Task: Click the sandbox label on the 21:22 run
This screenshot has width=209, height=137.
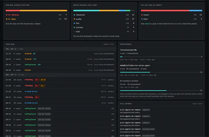Action: (111, 92)
